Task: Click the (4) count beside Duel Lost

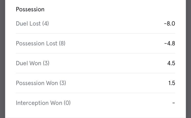Action: 46,24
